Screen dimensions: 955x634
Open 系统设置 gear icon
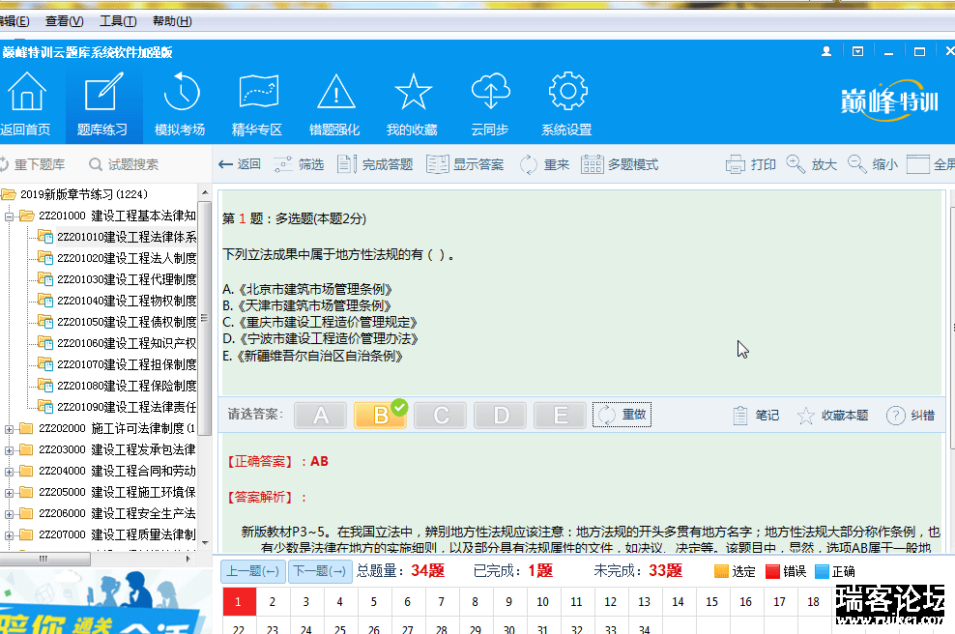pyautogui.click(x=567, y=92)
